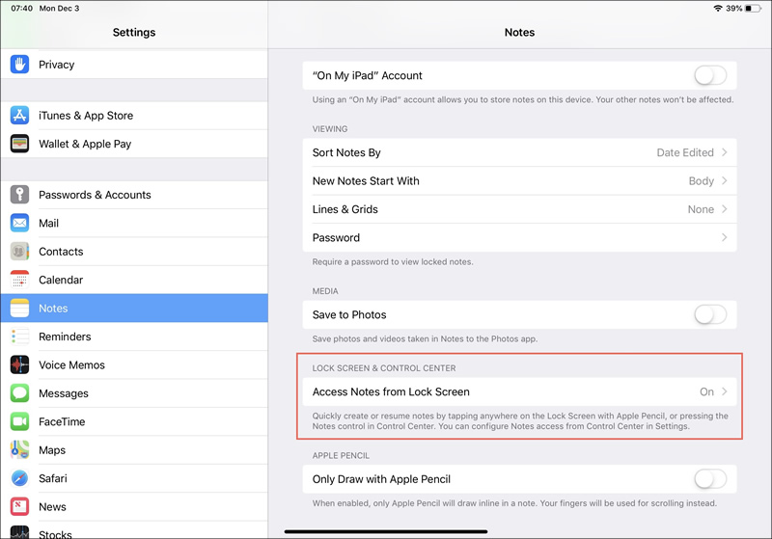Open the Mail envelope icon

(20, 223)
